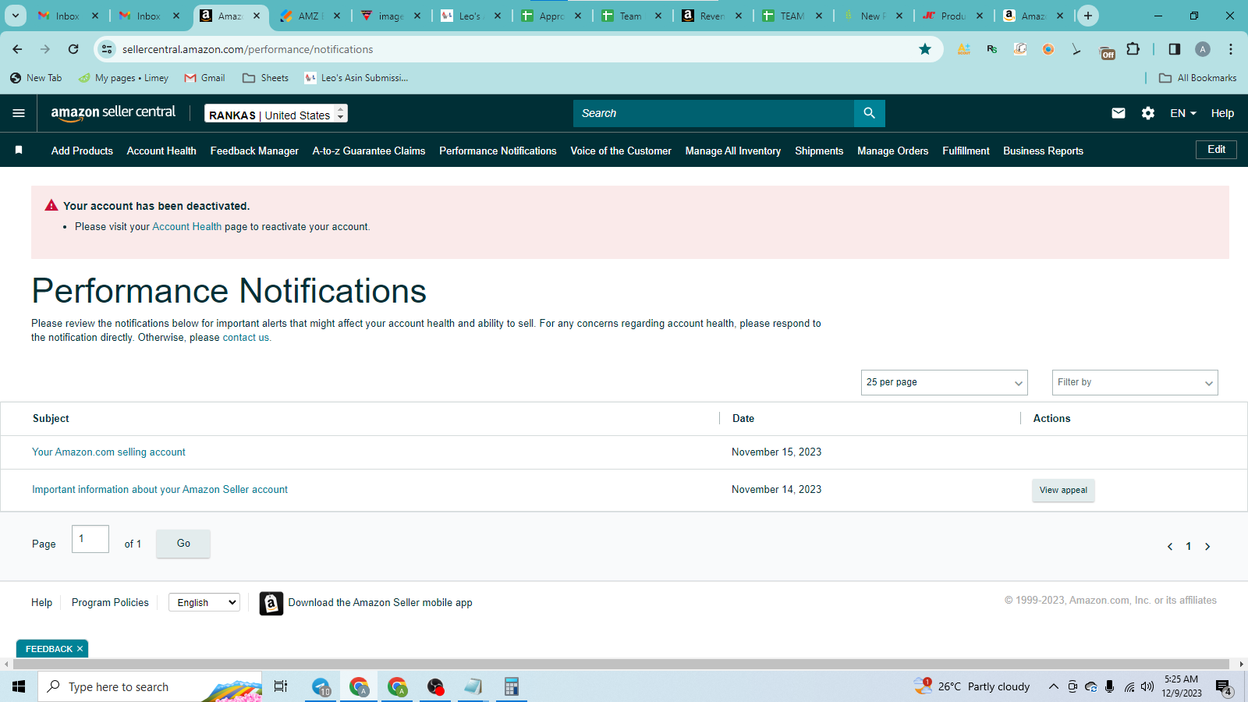Open Add Products menu item
Screen dimensions: 1248x702
point(82,151)
